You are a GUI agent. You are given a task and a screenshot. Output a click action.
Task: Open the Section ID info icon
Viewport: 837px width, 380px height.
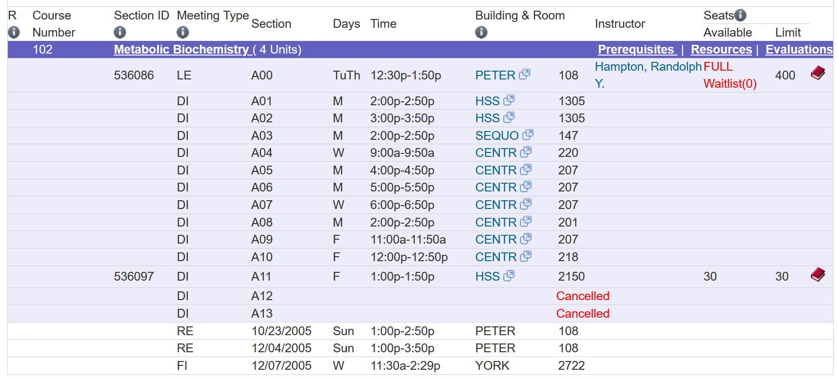click(x=120, y=32)
